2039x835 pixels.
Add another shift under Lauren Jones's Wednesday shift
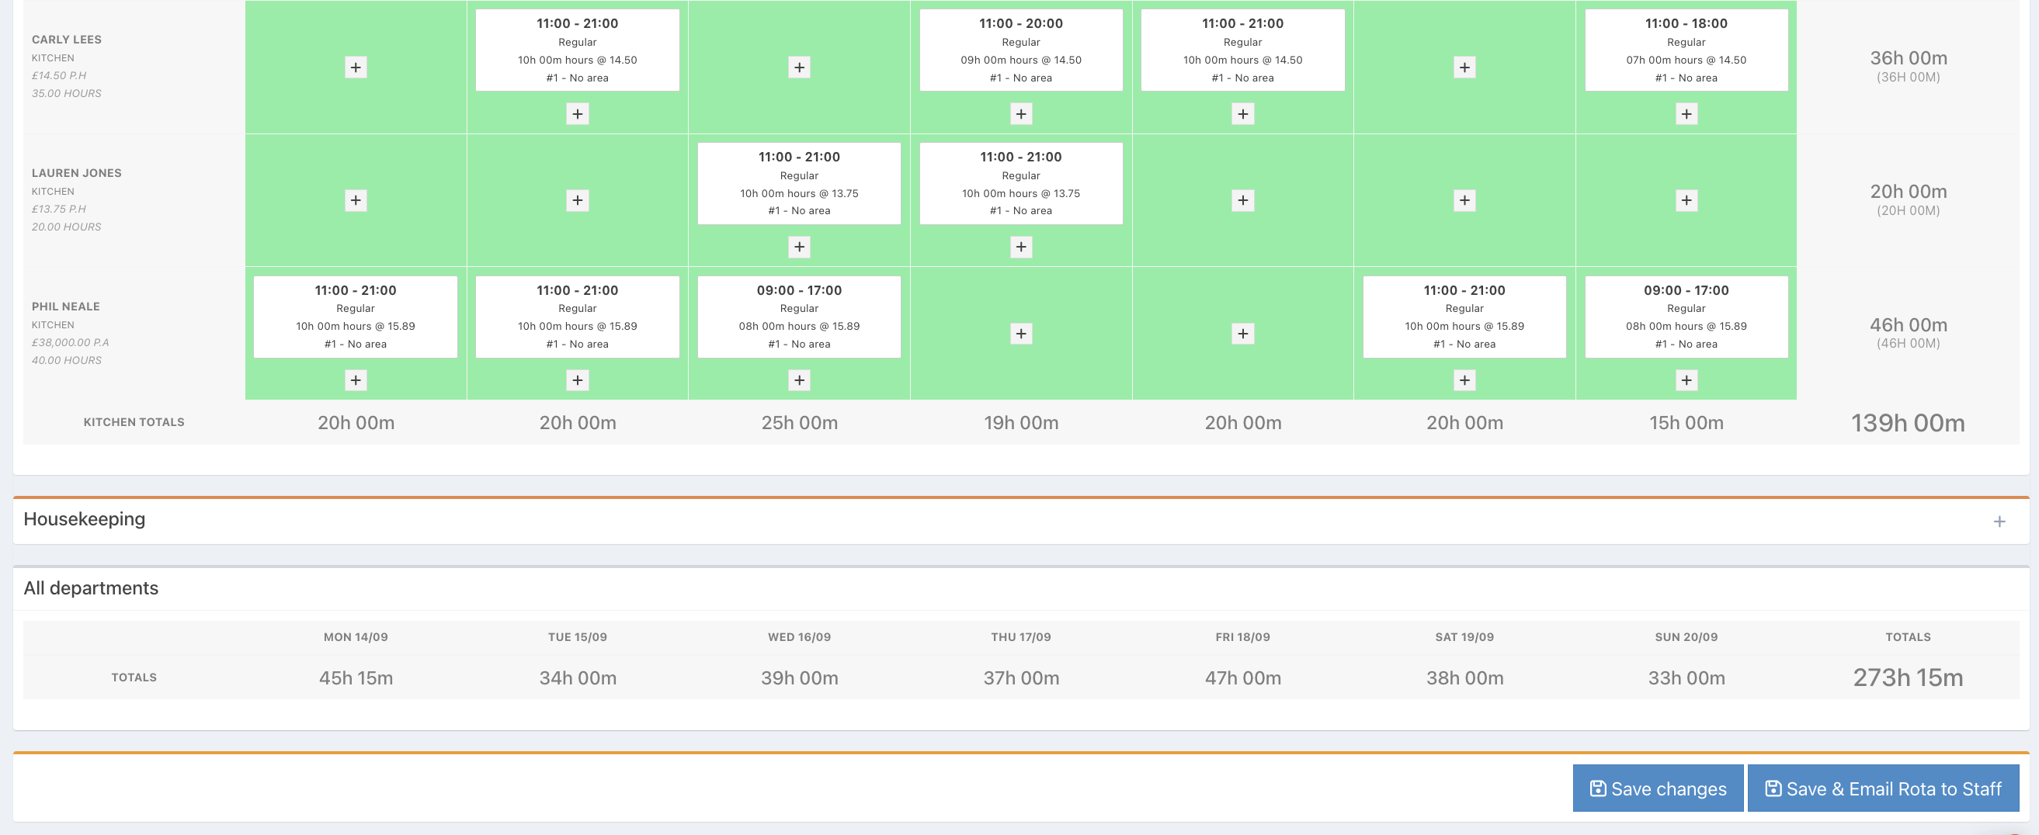click(x=800, y=247)
